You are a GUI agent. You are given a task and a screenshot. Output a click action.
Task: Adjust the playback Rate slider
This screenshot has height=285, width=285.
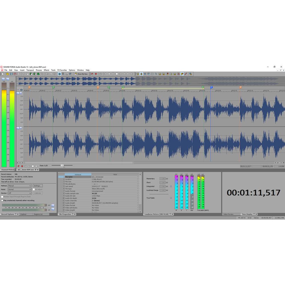click(62, 165)
